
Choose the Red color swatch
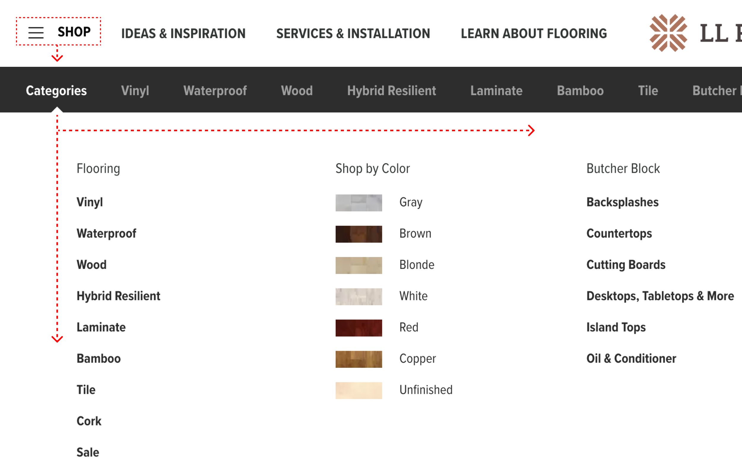(359, 328)
